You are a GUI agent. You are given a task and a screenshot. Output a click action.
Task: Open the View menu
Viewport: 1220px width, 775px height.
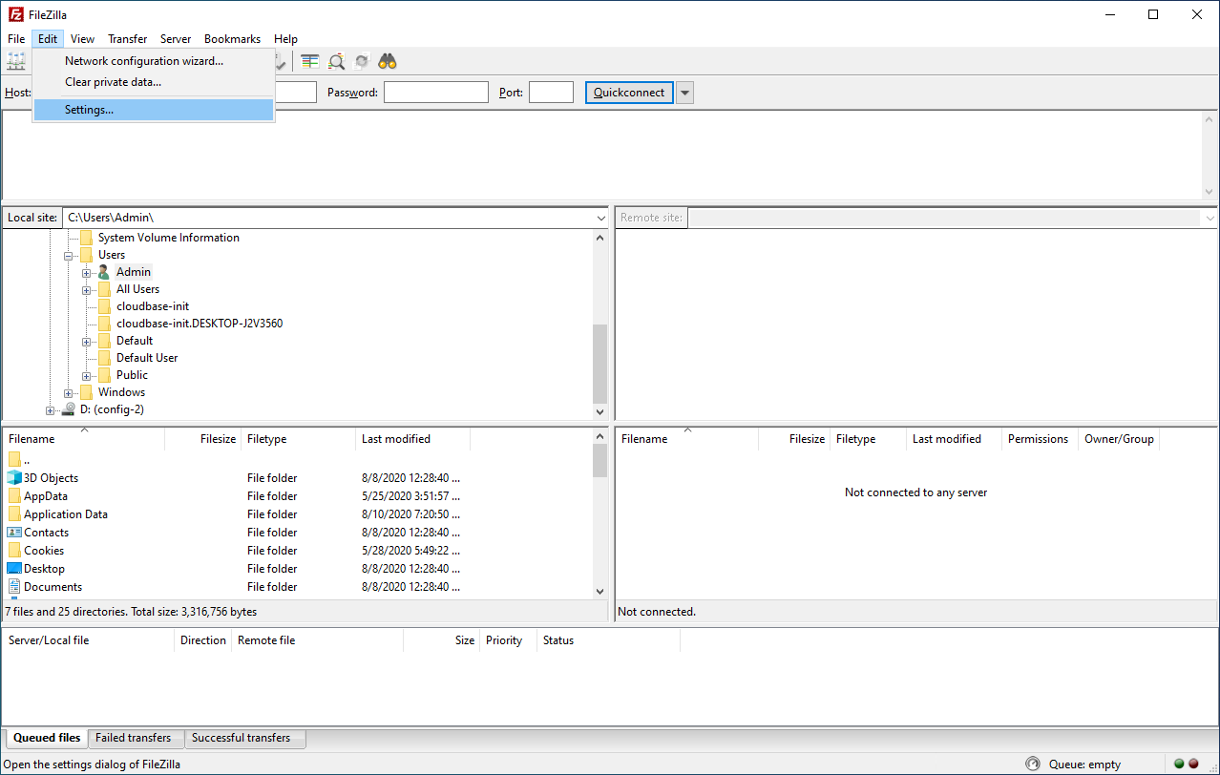point(82,39)
